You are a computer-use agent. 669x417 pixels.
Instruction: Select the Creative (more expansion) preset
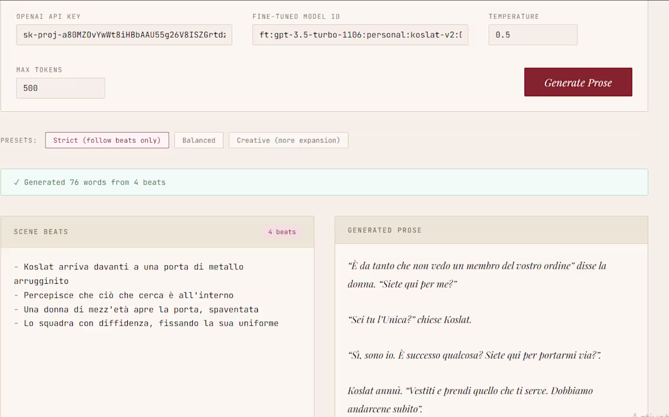288,140
